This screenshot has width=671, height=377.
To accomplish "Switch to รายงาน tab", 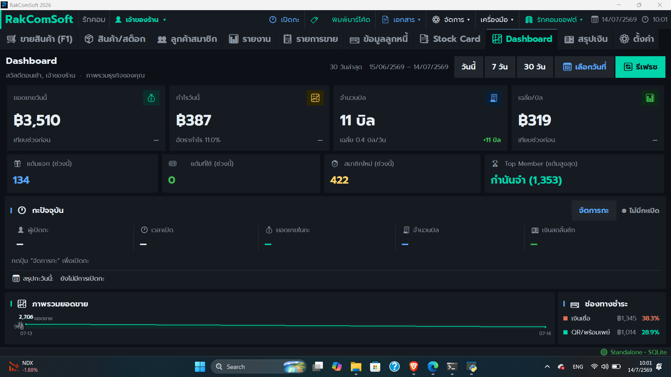I will (x=250, y=39).
